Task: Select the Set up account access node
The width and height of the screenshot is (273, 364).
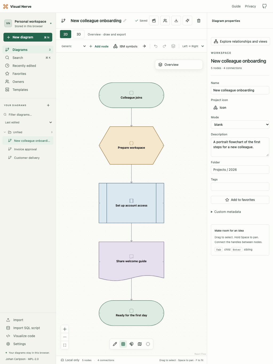Action: pyautogui.click(x=131, y=203)
